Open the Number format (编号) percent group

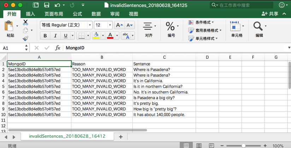click(x=172, y=30)
